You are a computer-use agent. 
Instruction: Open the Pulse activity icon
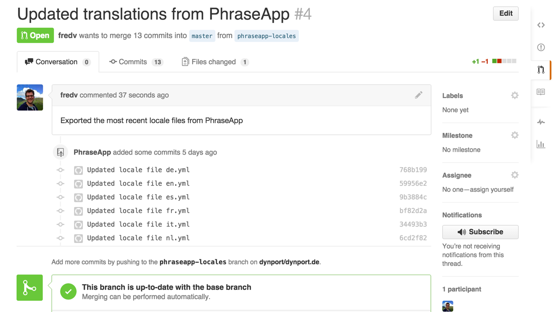[x=541, y=122]
